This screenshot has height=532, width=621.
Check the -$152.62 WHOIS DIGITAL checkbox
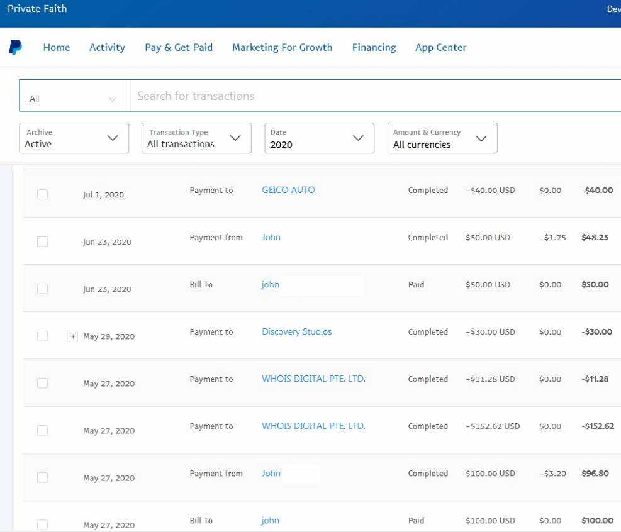(42, 430)
